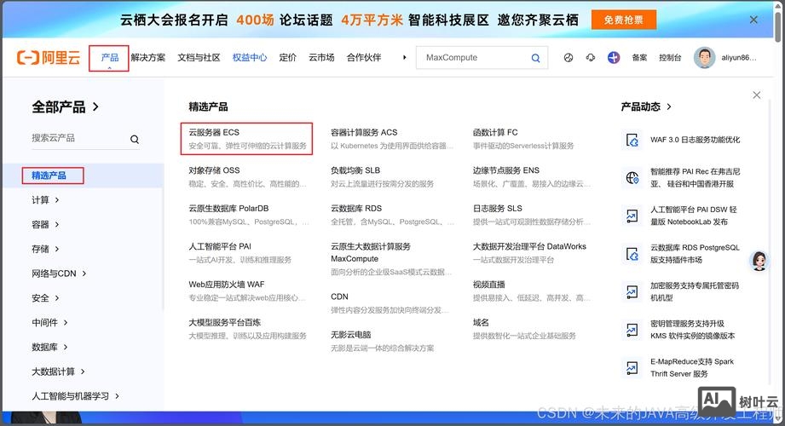Expand more nav items arrow
The width and height of the screenshot is (785, 426).
[405, 58]
